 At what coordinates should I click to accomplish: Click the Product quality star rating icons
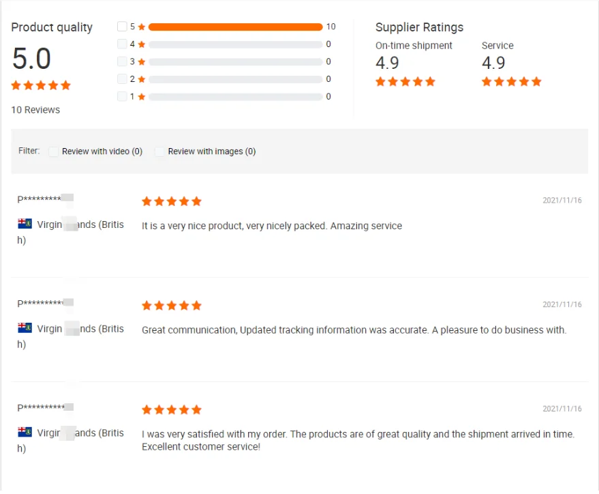point(41,85)
